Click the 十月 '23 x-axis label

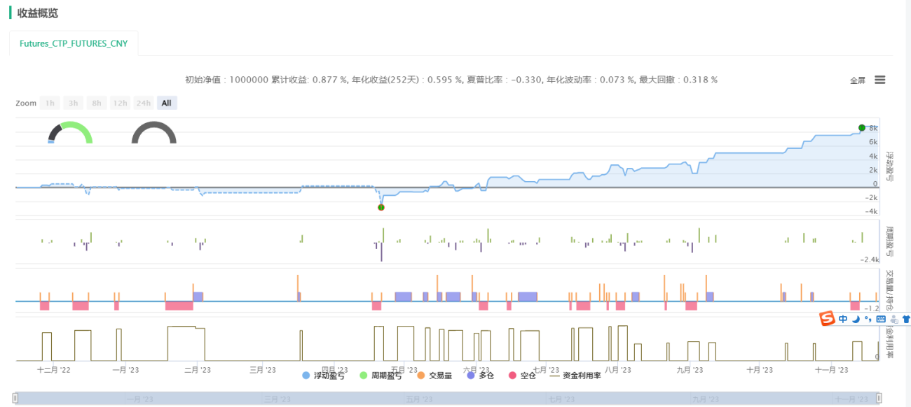pos(760,369)
